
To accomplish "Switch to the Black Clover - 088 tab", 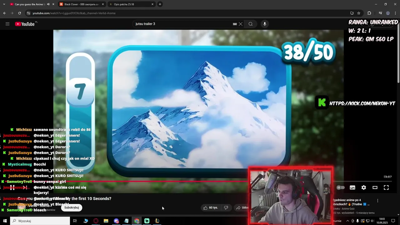I will coord(81,4).
